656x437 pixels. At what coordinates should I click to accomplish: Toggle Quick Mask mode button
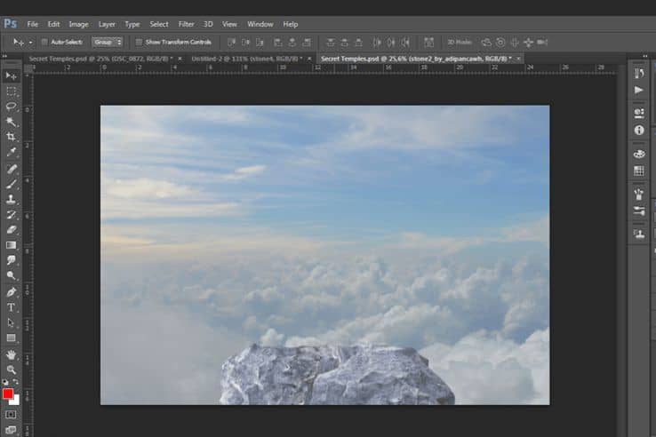[x=11, y=415]
